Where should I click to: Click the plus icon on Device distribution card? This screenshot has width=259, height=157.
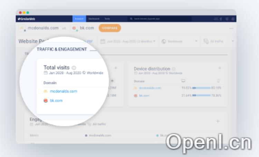click(x=220, y=68)
